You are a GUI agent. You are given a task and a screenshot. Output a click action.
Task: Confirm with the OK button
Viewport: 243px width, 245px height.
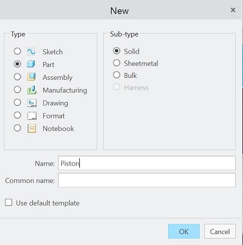tap(184, 231)
